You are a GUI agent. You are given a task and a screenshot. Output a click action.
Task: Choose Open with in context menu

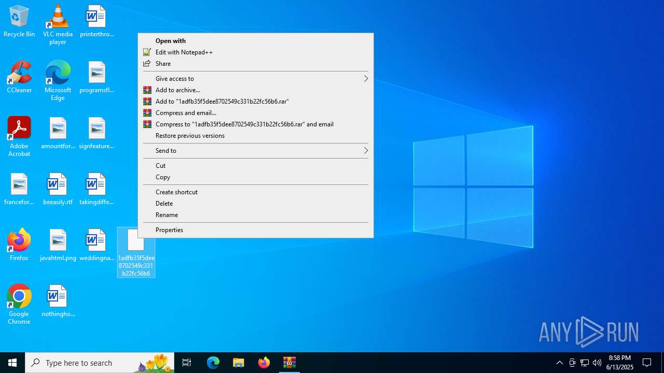tap(255, 41)
